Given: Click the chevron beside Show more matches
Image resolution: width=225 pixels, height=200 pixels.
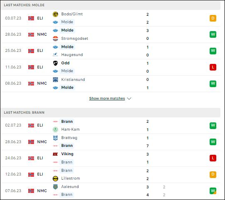Looking at the screenshot, I should click(x=129, y=99).
